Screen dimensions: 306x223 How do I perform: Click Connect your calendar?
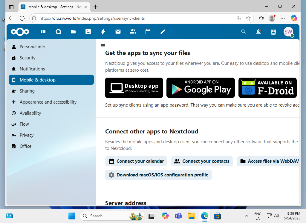tap(136, 161)
